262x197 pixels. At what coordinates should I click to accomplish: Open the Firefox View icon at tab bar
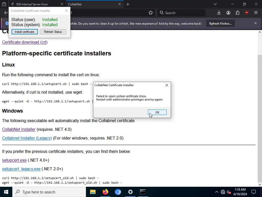point(4,4)
